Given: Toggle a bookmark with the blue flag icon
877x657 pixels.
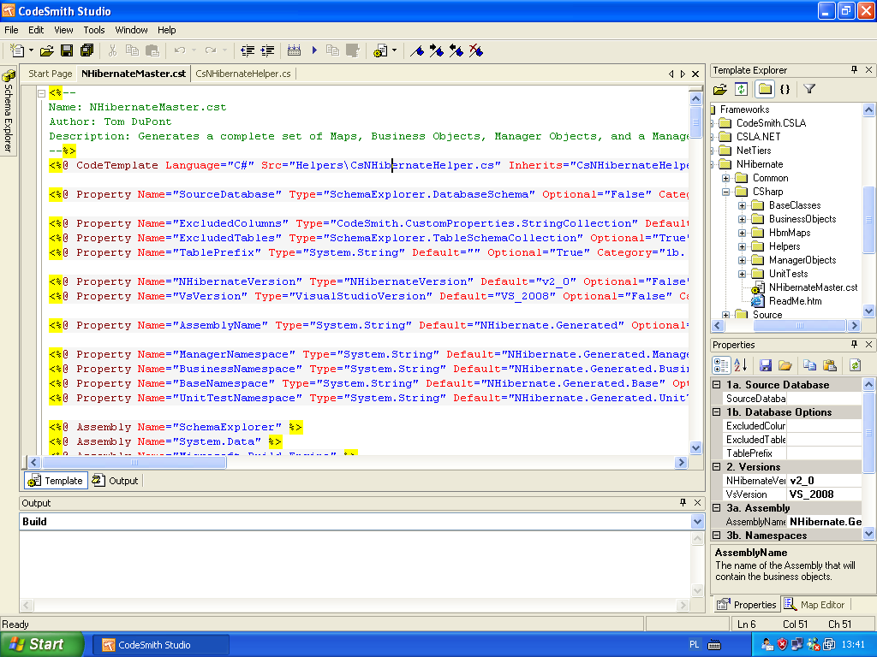Looking at the screenshot, I should coord(417,50).
